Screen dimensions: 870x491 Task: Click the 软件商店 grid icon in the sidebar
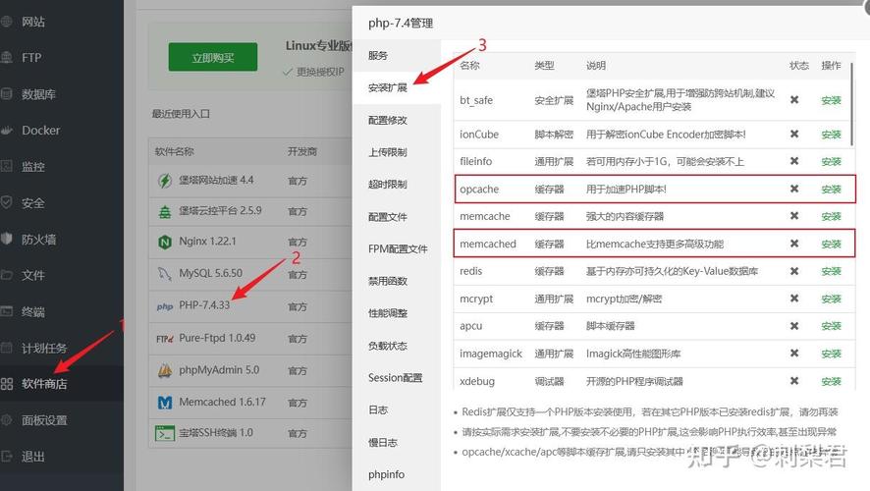pos(6,384)
